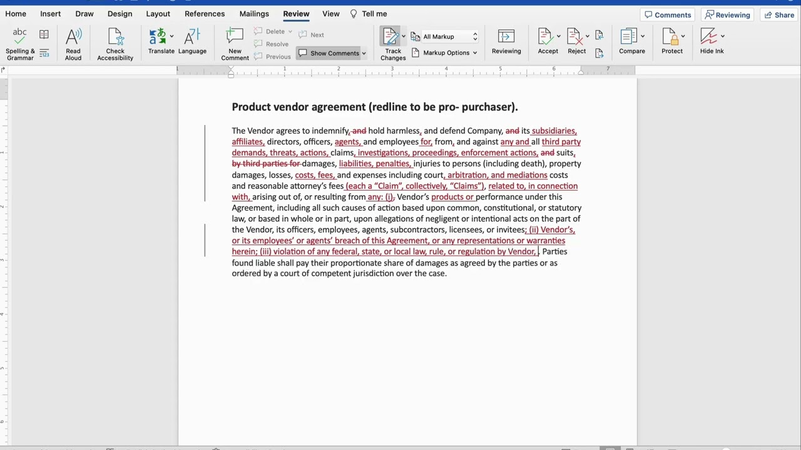The width and height of the screenshot is (801, 450).
Task: Open the References tab
Action: (x=205, y=14)
